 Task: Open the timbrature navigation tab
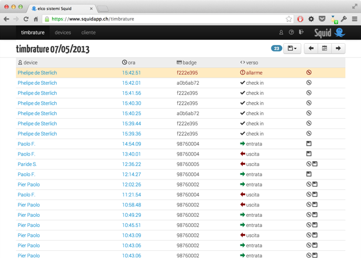(x=33, y=32)
